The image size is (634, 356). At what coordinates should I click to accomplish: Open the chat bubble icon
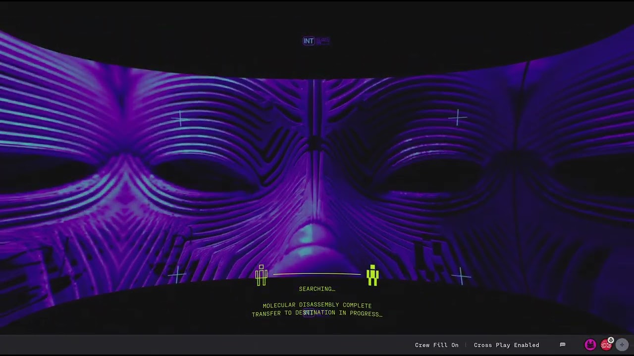pyautogui.click(x=563, y=345)
